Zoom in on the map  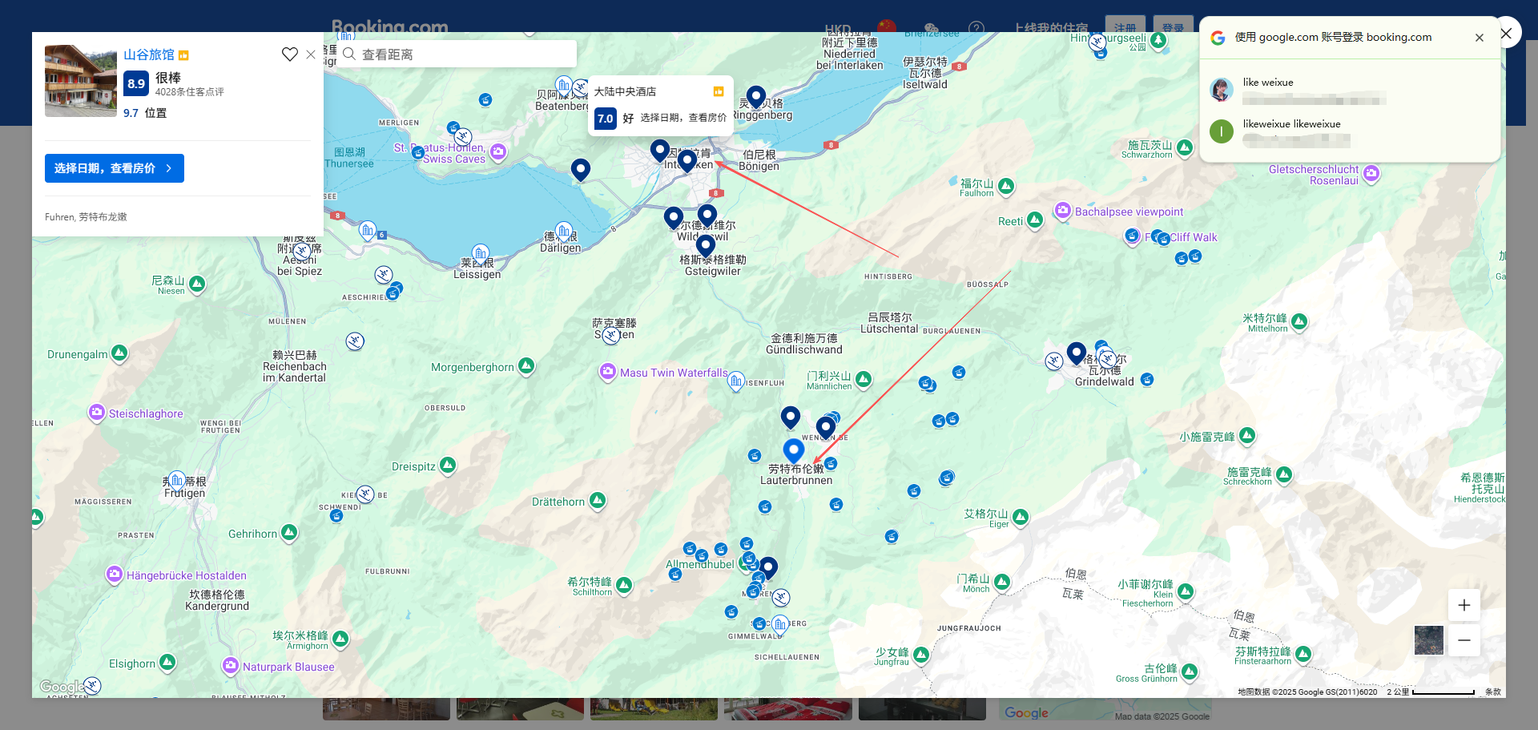(1464, 605)
